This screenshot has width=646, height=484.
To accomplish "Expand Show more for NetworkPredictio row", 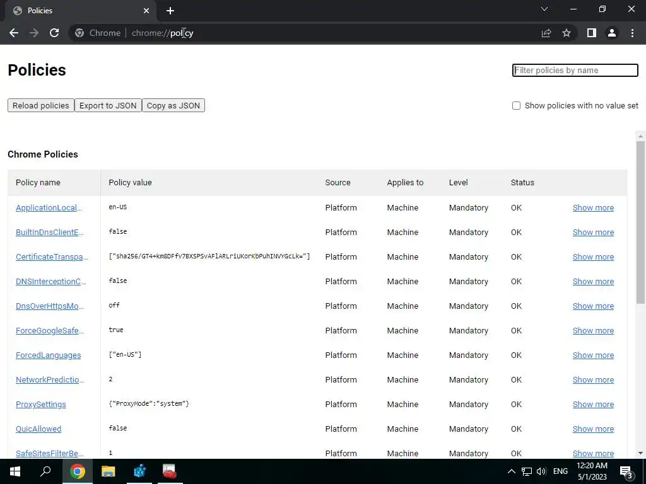I will pyautogui.click(x=593, y=379).
